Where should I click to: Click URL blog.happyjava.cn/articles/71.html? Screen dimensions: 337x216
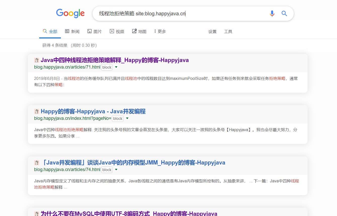click(x=67, y=67)
